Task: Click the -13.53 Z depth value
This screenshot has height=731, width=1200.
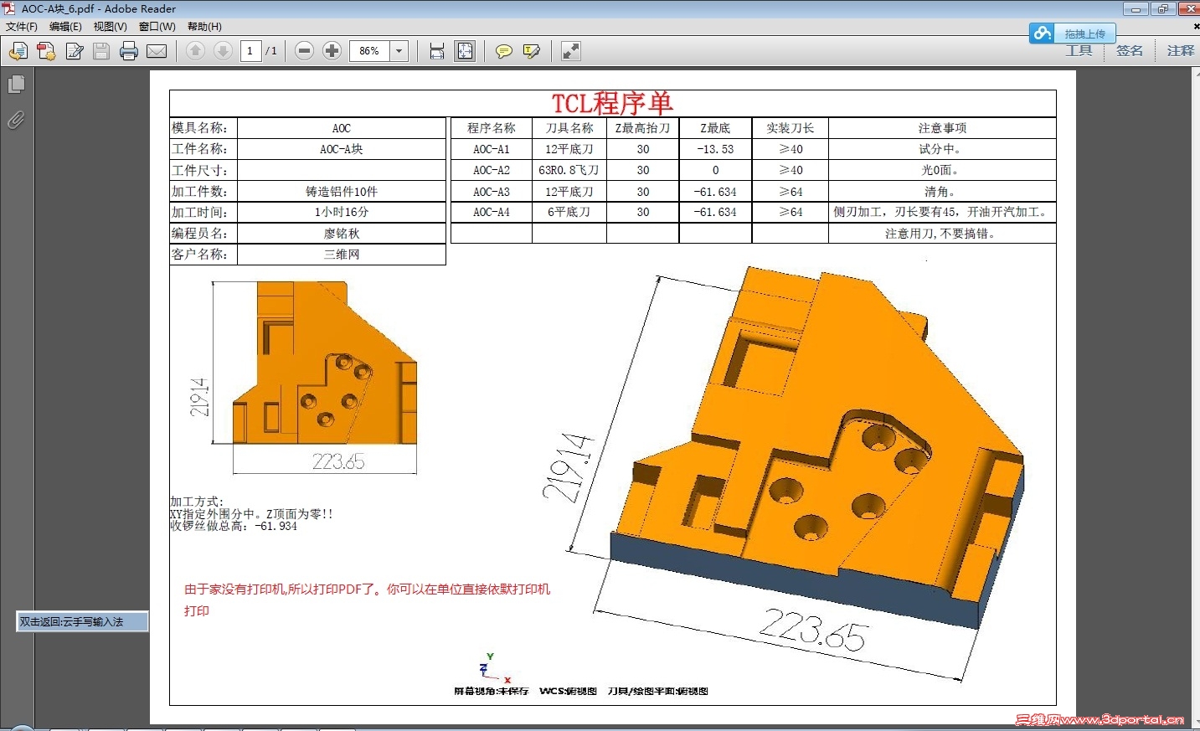Action: tap(715, 149)
